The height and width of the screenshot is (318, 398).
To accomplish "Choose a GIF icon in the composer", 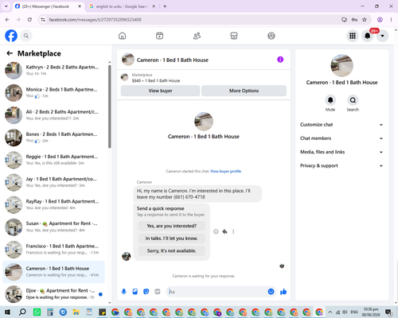I will [158, 292].
